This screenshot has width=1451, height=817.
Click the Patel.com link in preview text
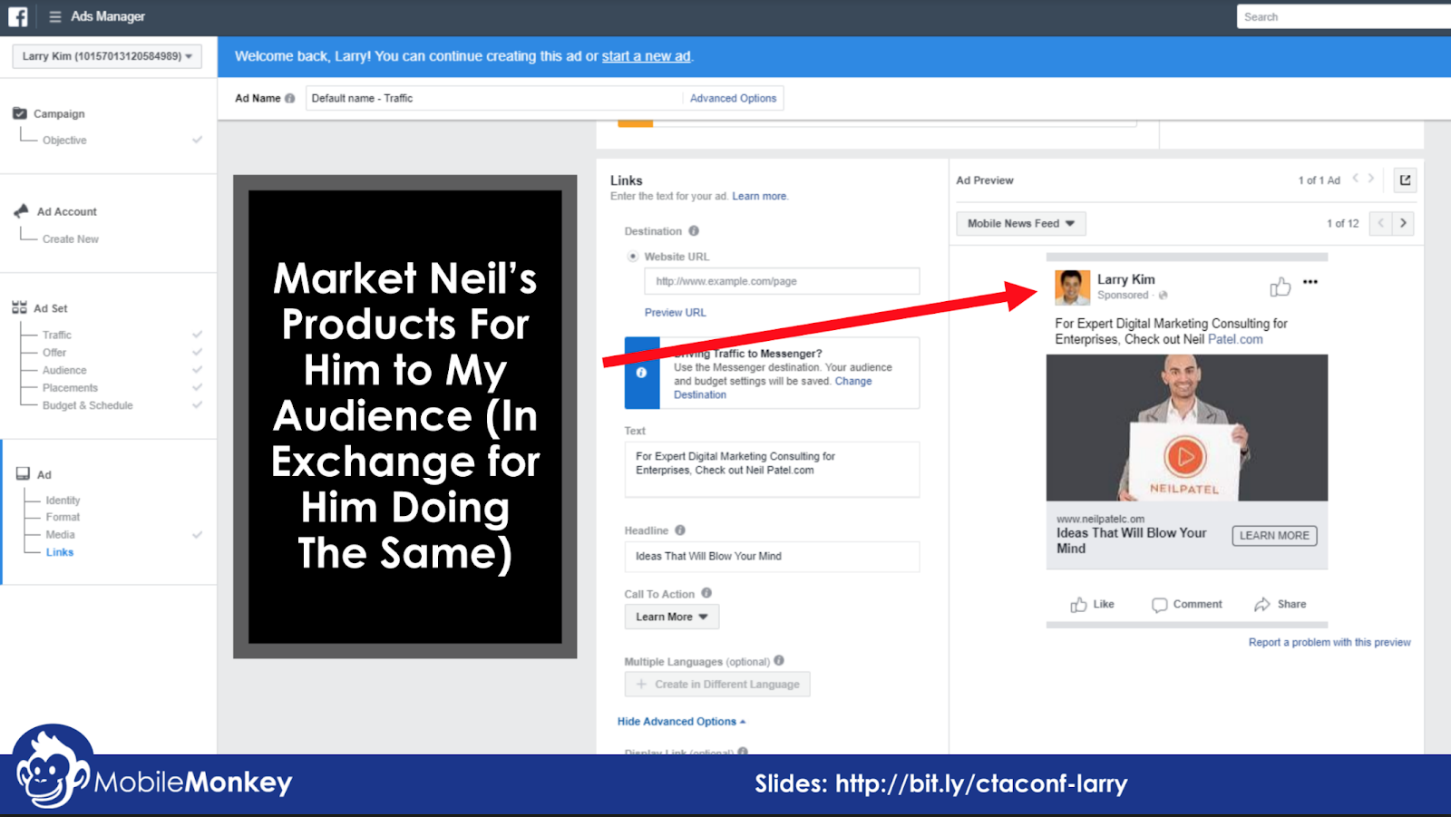pos(1235,339)
